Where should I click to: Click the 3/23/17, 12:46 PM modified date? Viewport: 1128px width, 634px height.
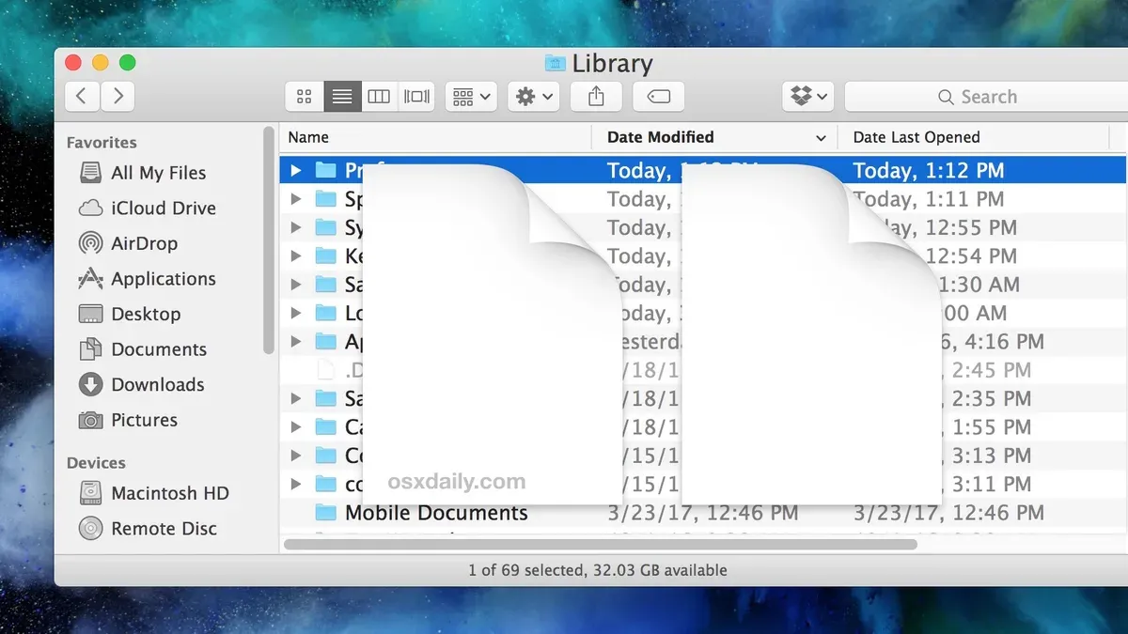702,513
